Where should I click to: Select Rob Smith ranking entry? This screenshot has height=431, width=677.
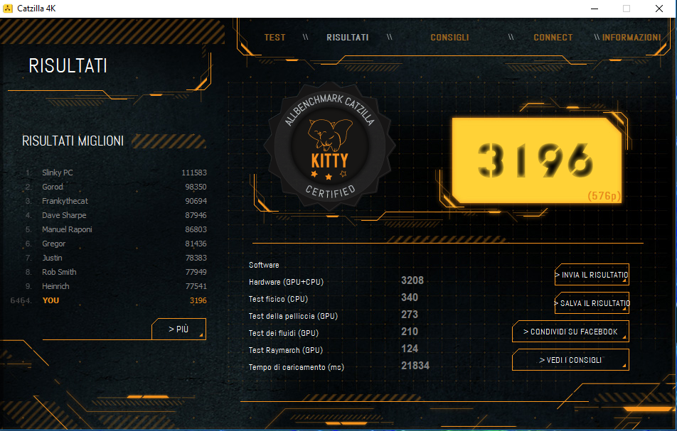point(116,272)
